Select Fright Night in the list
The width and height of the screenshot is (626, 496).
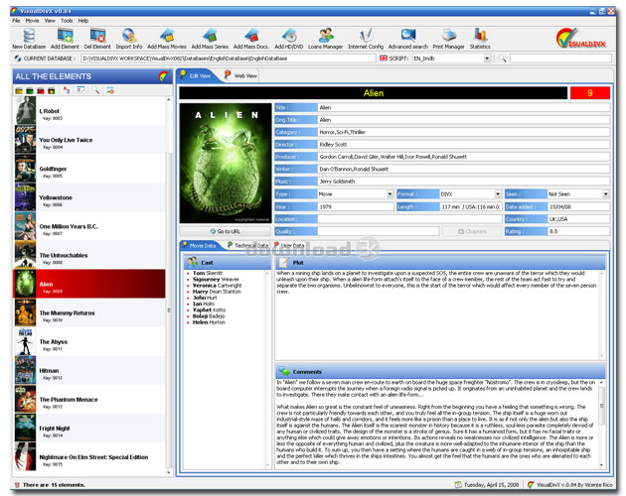pyautogui.click(x=89, y=428)
